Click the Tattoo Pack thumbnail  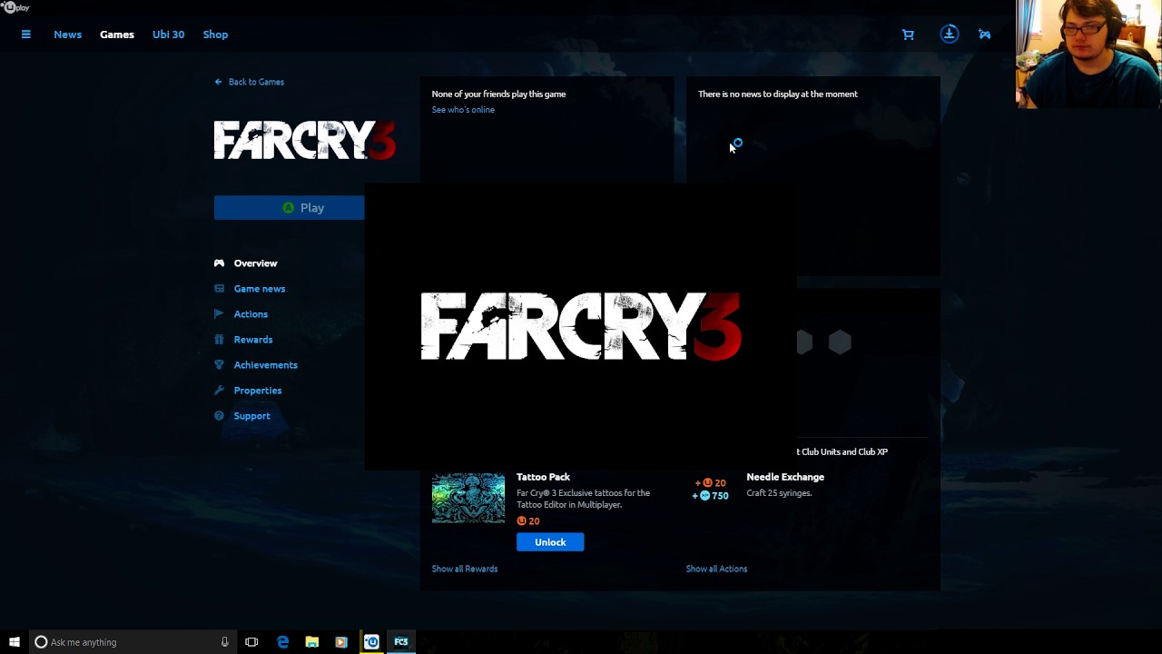coord(468,498)
